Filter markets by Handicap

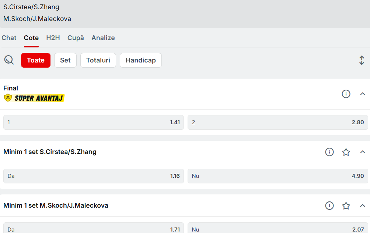pyautogui.click(x=140, y=60)
